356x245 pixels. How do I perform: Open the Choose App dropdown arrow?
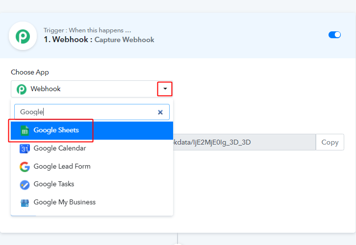(165, 89)
